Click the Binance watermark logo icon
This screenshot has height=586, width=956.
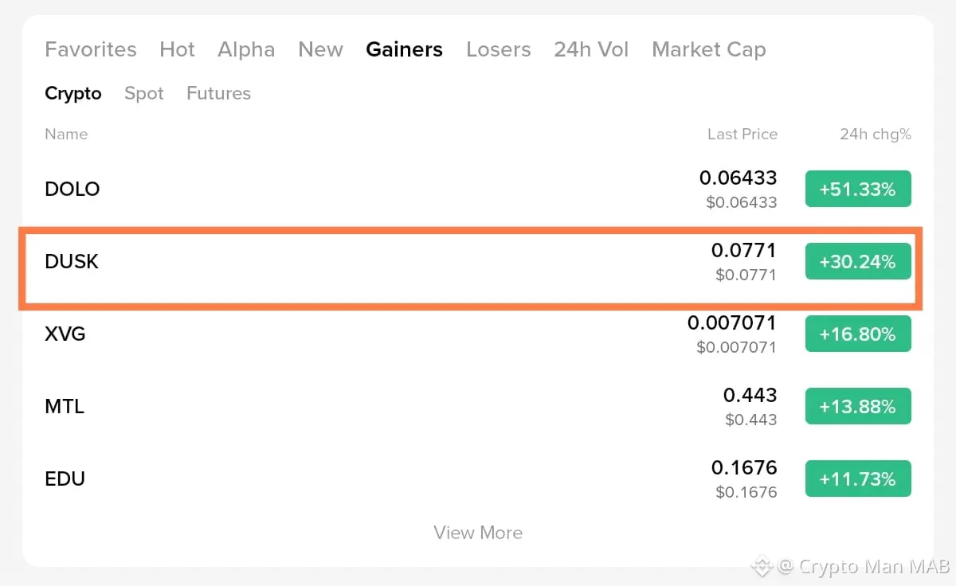pos(762,567)
